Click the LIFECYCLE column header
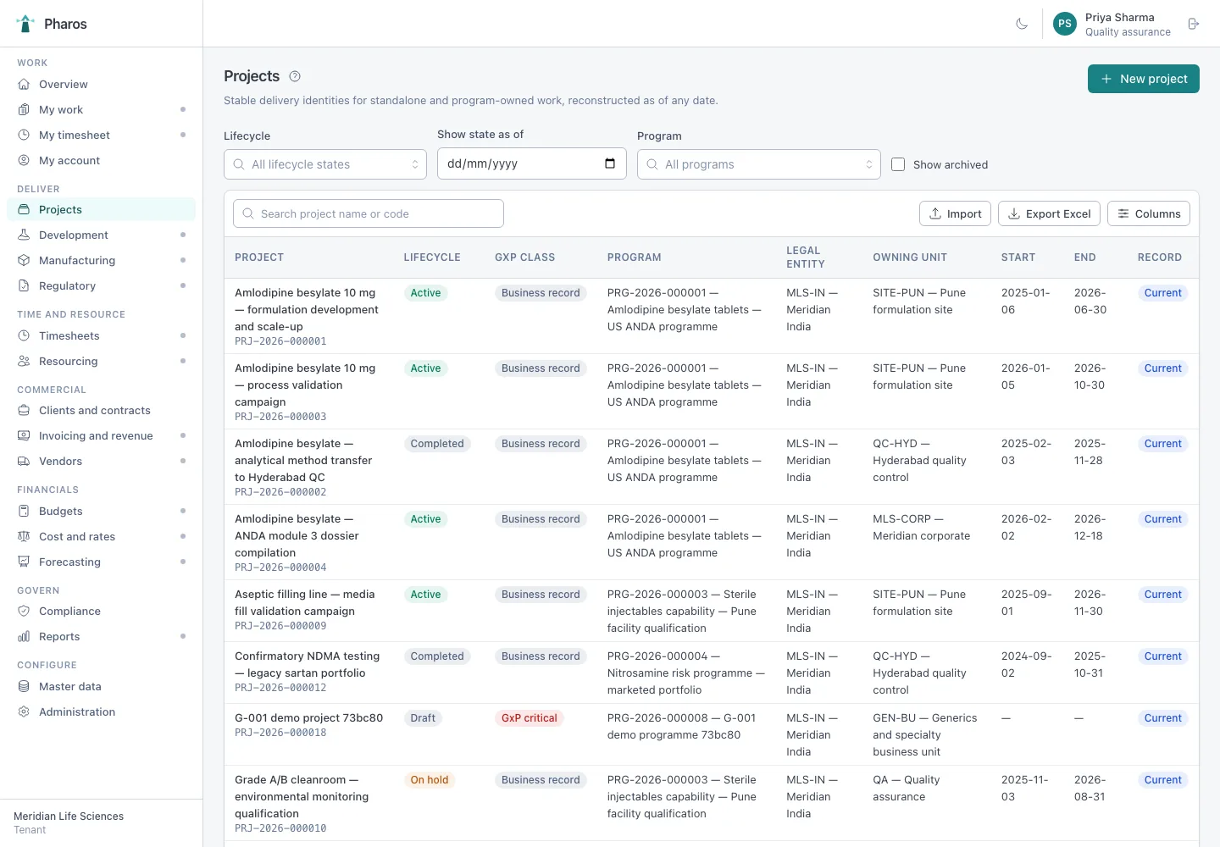Image resolution: width=1220 pixels, height=847 pixels. point(432,257)
